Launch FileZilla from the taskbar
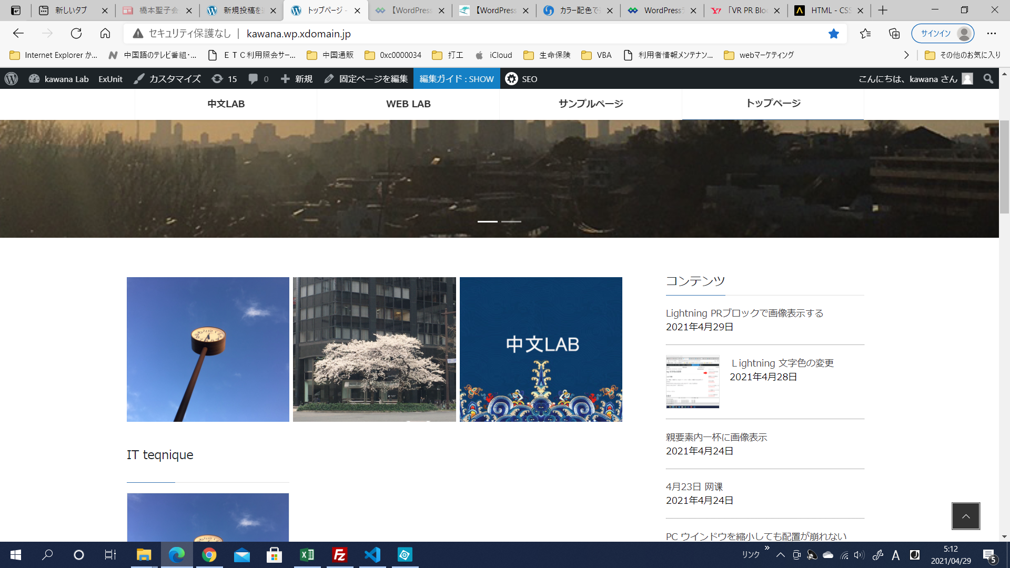This screenshot has height=568, width=1010. coord(340,555)
